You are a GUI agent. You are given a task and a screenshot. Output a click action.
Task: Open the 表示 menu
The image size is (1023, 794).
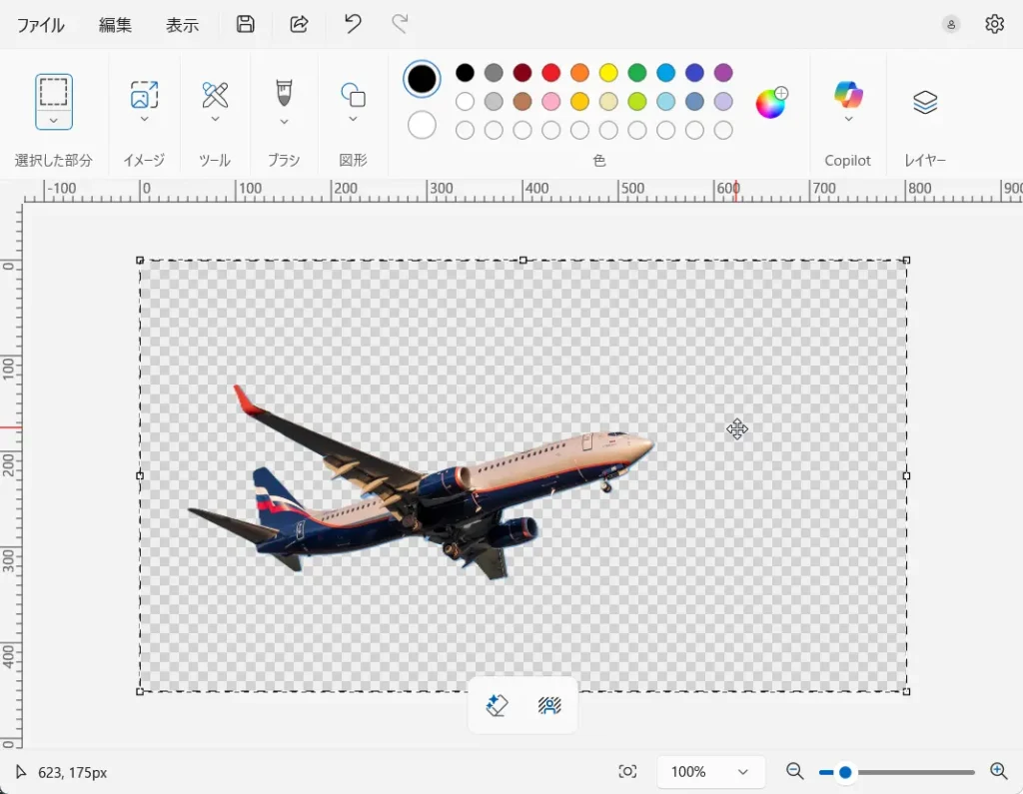coord(182,26)
